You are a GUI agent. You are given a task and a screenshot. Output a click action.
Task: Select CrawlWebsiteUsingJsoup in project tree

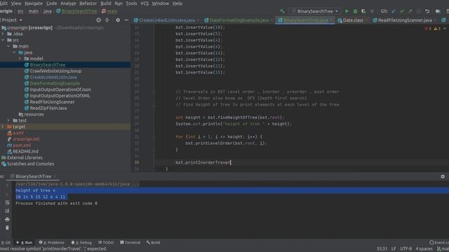coord(55,71)
